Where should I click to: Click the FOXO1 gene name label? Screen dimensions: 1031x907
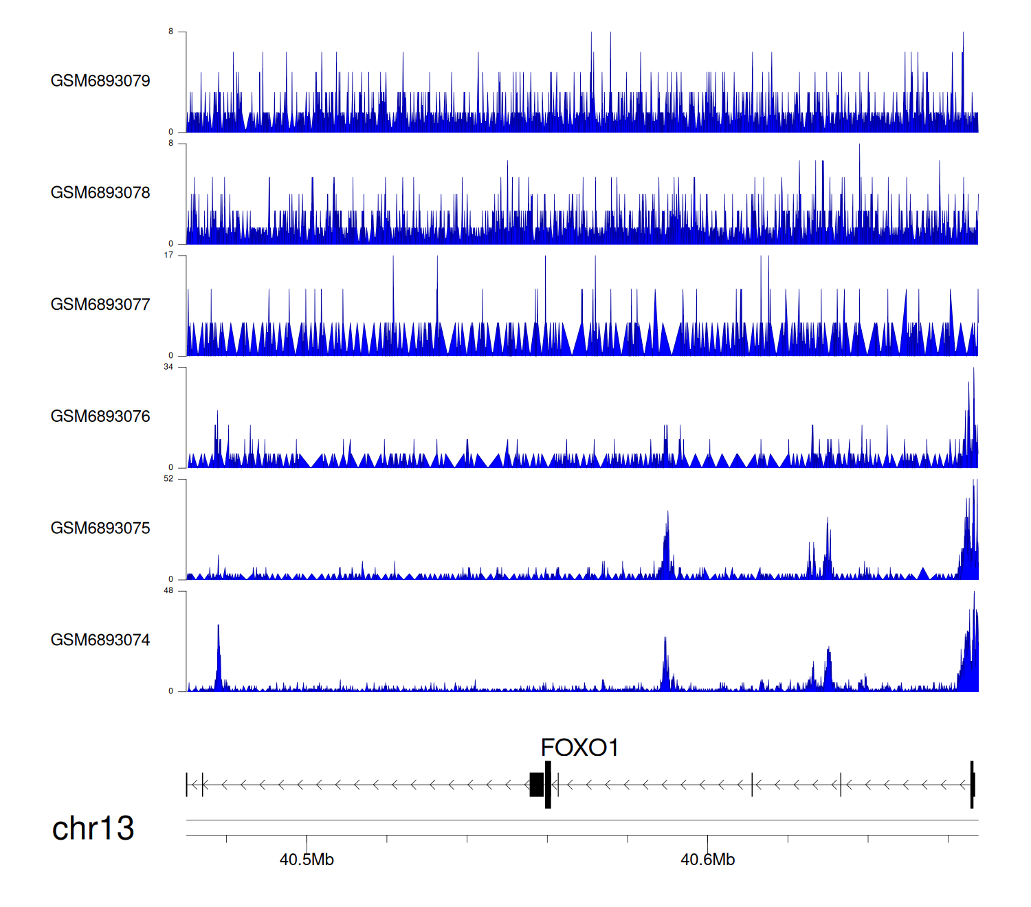coord(579,748)
